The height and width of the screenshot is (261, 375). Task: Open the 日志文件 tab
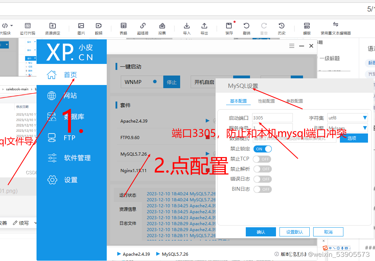tap(128, 223)
